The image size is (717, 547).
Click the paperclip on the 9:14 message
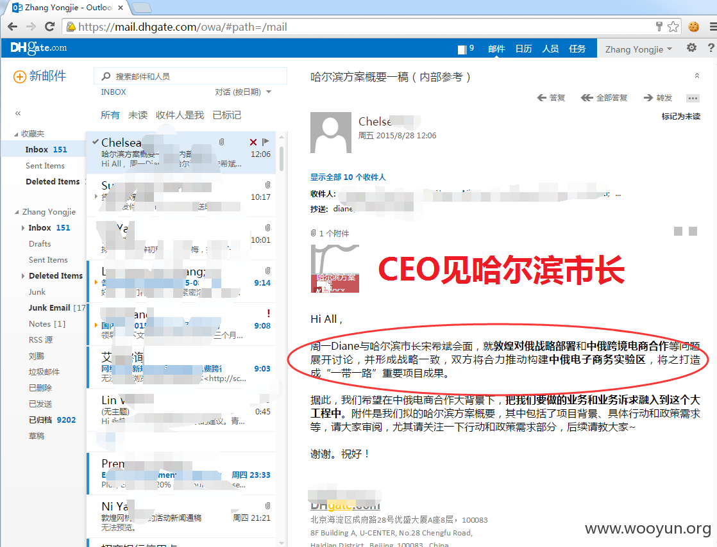click(x=267, y=270)
